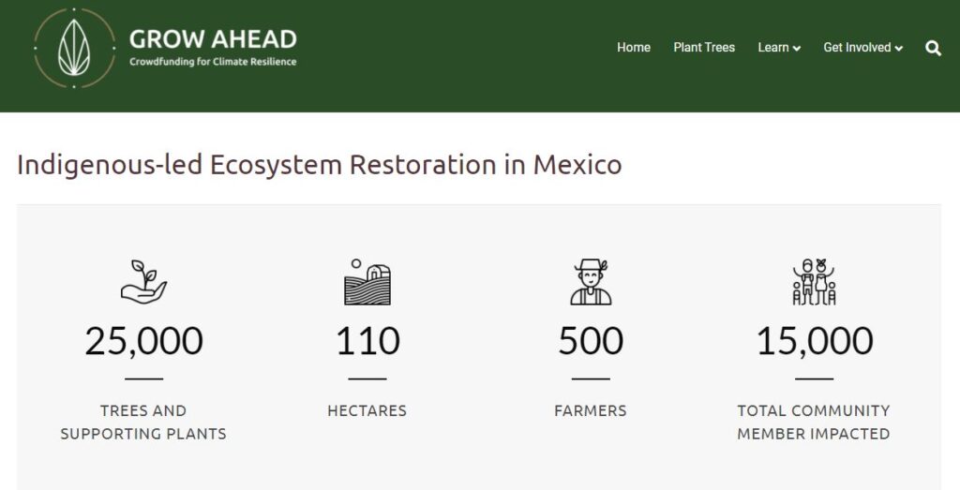
Task: Click the Grow Ahead leaf logo
Action: point(74,48)
